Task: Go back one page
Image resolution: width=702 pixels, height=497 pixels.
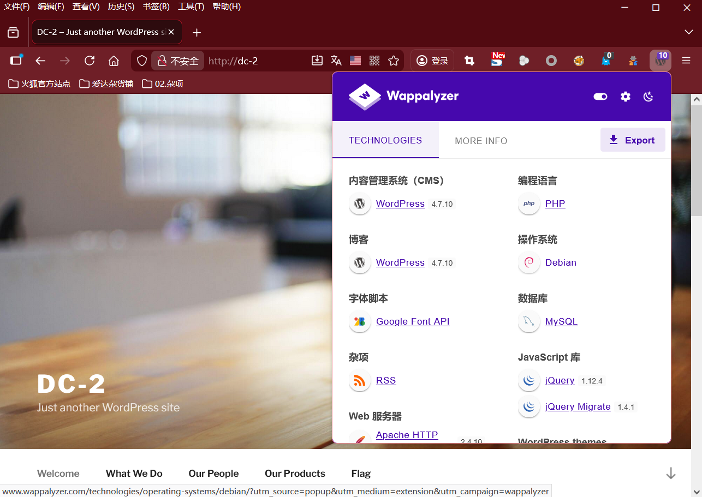Action: point(40,61)
